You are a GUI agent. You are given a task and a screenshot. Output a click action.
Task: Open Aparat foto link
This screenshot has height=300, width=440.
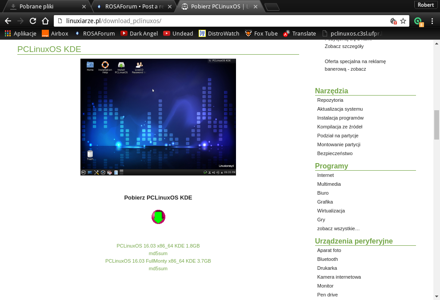coord(329,250)
